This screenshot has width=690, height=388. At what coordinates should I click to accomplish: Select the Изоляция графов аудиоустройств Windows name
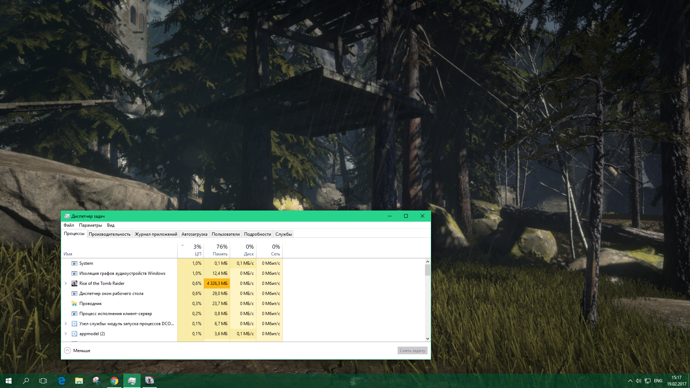[122, 273]
